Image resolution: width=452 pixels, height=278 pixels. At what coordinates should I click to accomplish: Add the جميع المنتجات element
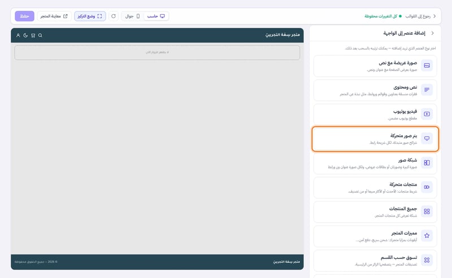pyautogui.click(x=375, y=212)
